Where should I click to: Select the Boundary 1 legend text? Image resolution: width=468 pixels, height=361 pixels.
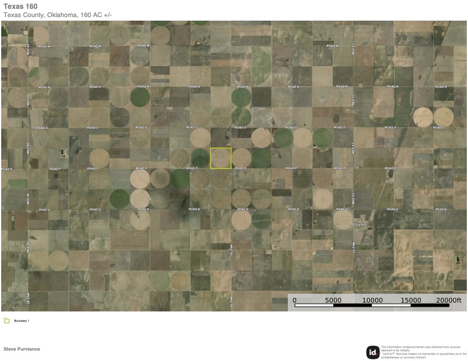(21, 321)
